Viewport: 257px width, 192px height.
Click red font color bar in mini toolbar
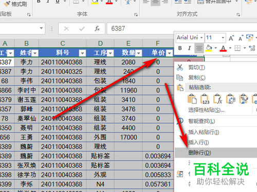223,51
